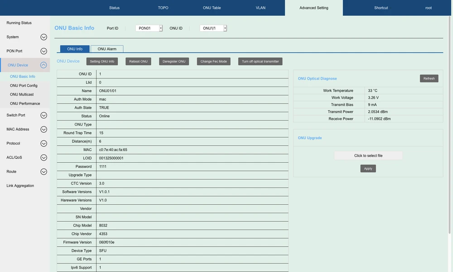Screen dimensions: 453x272
Task: Click Turn off optical transmitter button
Action: pos(260,61)
